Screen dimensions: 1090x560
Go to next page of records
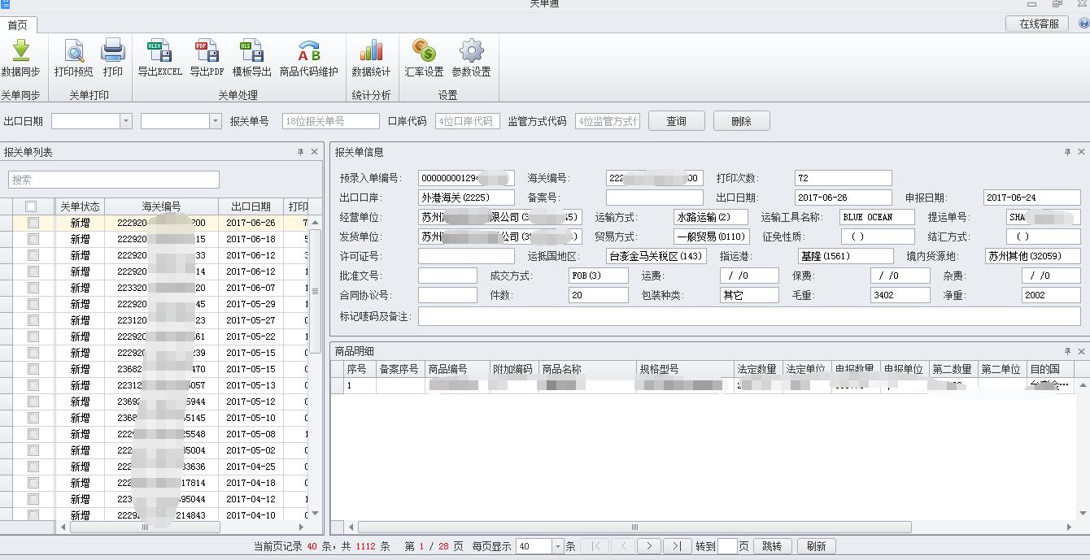click(649, 546)
